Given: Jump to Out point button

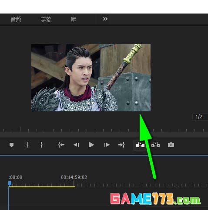Looking at the screenshot, I should [121, 145].
